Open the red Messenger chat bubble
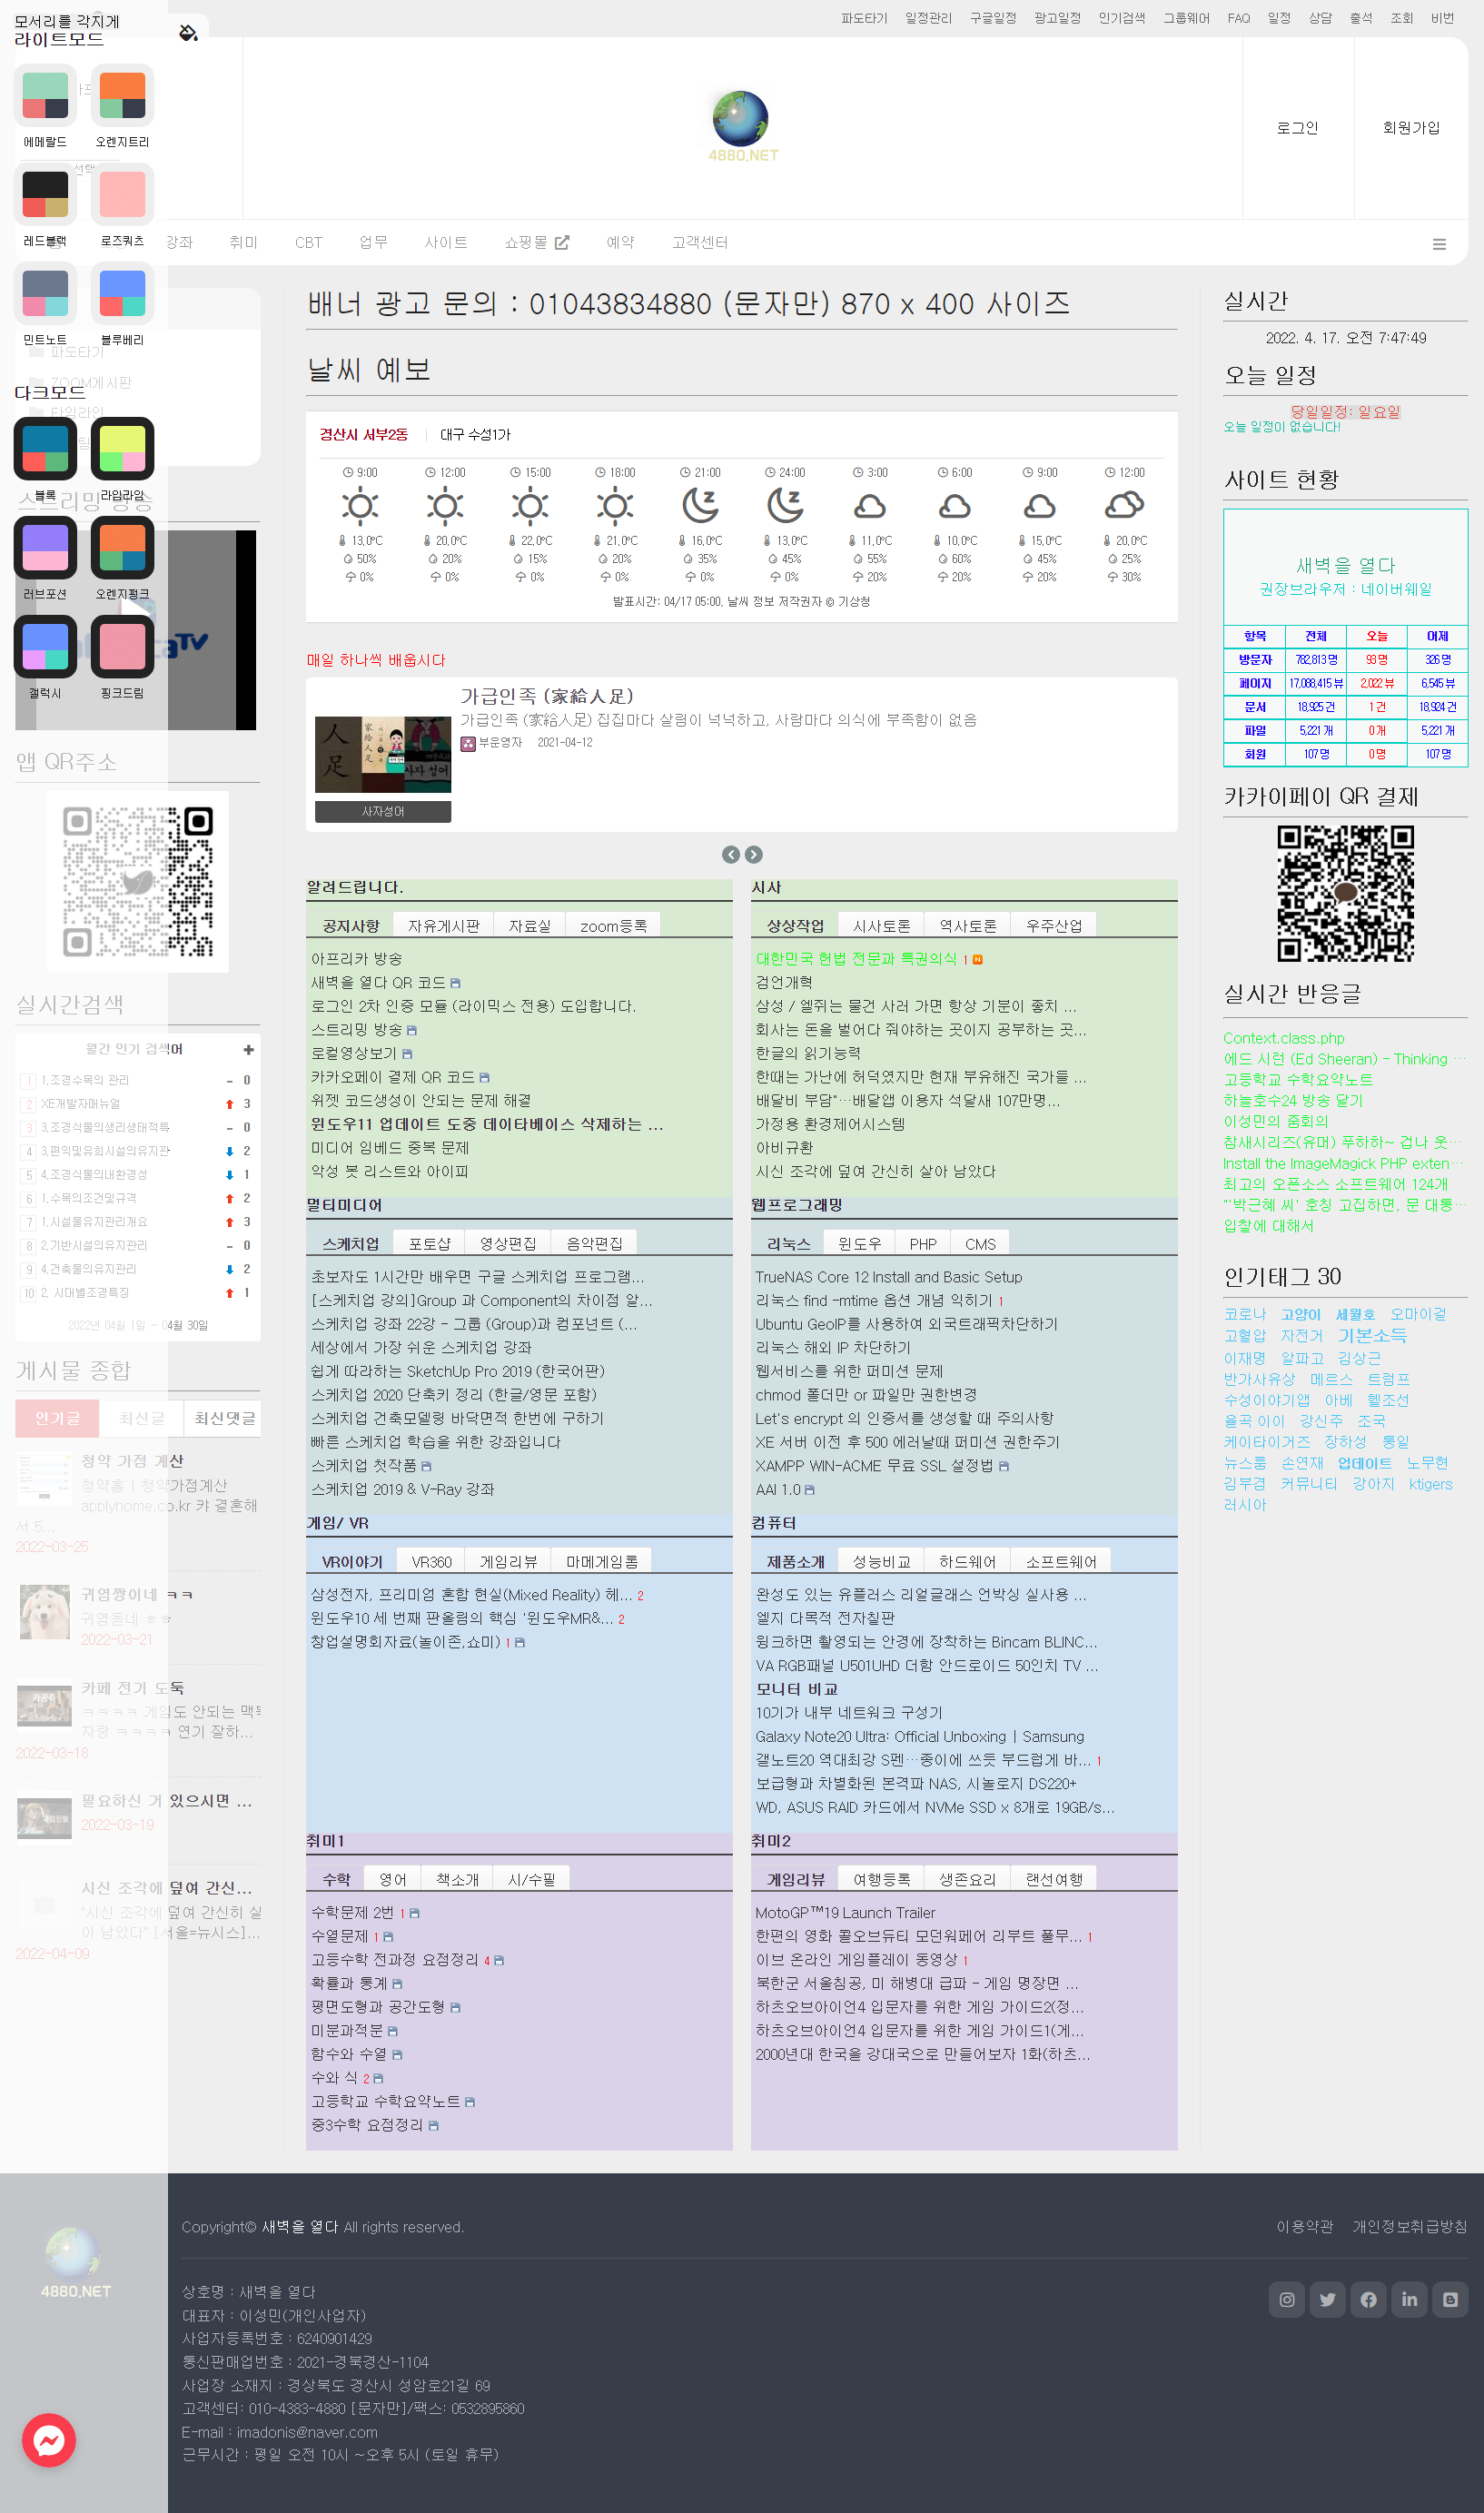 [x=49, y=2440]
